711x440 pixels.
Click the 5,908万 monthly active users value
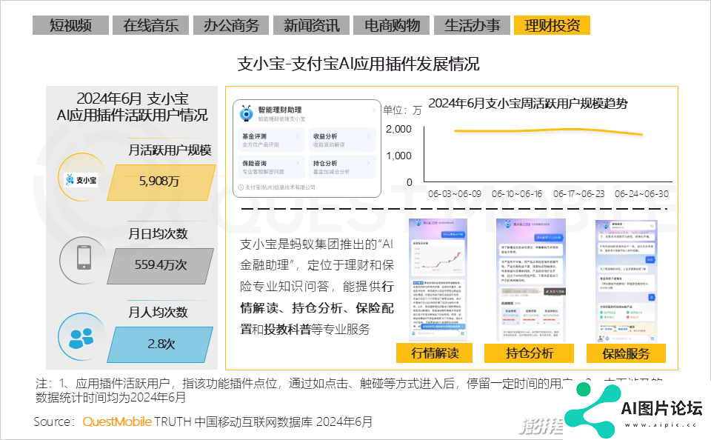(x=159, y=181)
